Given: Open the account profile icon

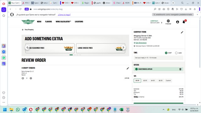Looking at the screenshot, I should tap(177, 22).
